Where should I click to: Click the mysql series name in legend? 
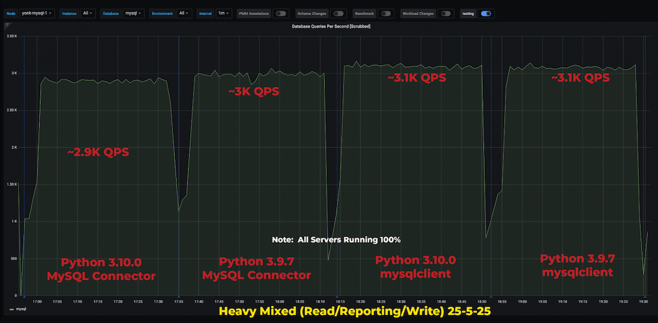(x=21, y=309)
